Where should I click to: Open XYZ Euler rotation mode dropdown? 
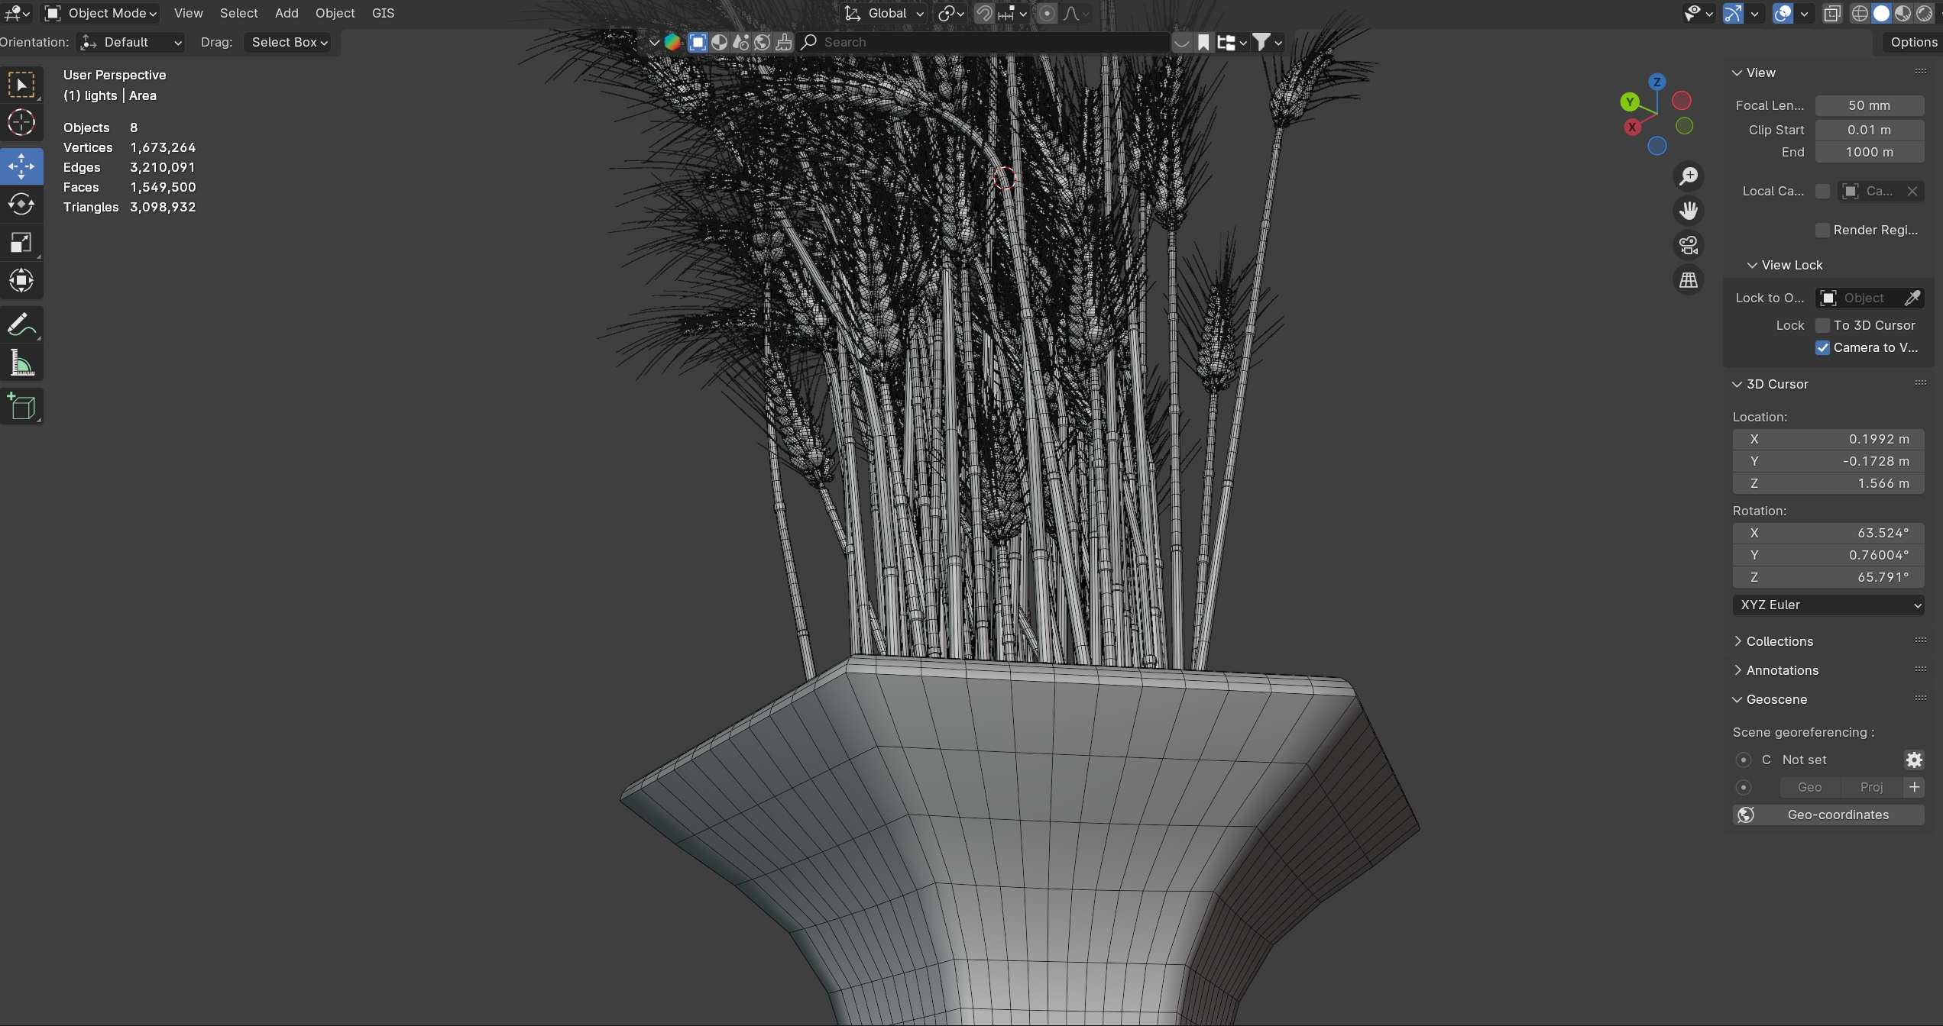coord(1828,605)
